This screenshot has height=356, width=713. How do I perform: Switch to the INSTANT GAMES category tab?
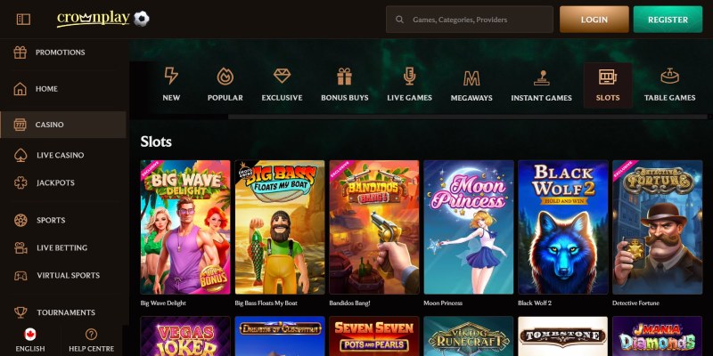coord(542,98)
